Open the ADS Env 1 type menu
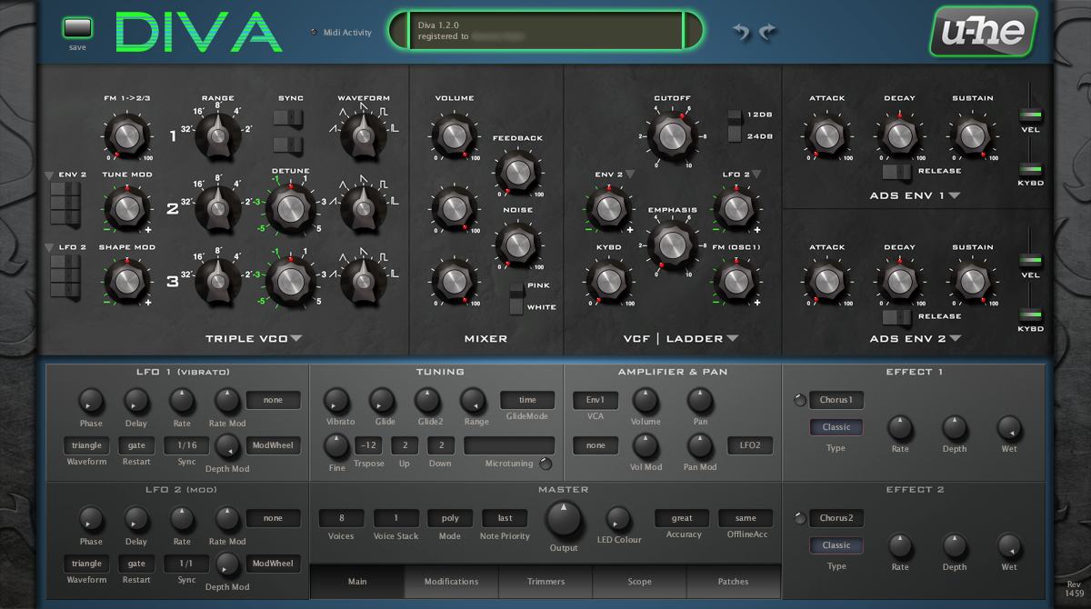 click(x=955, y=195)
